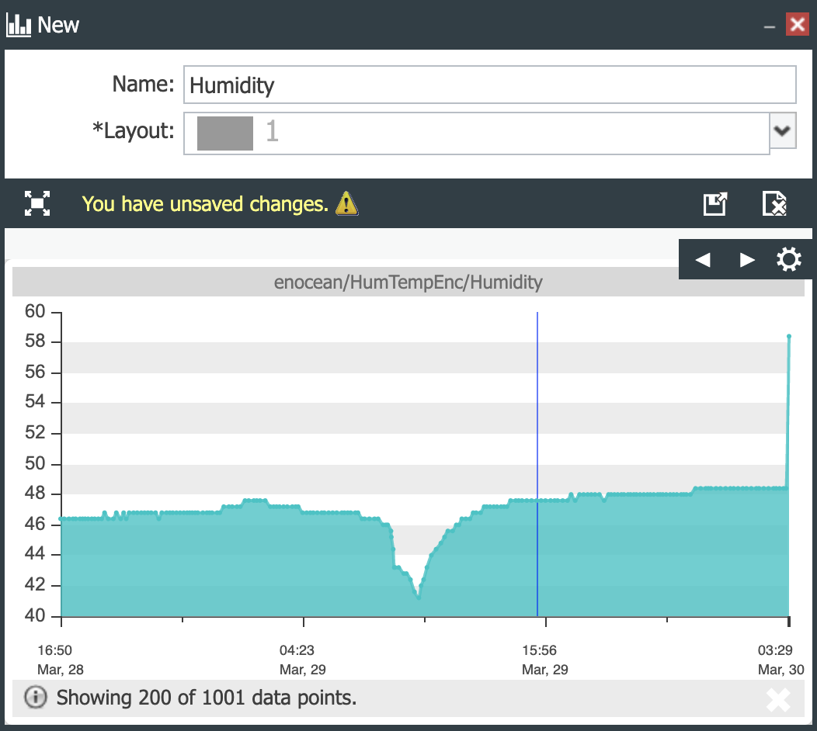Click the blue vertical marker line in chart
Image resolution: width=817 pixels, height=731 pixels.
(x=537, y=463)
